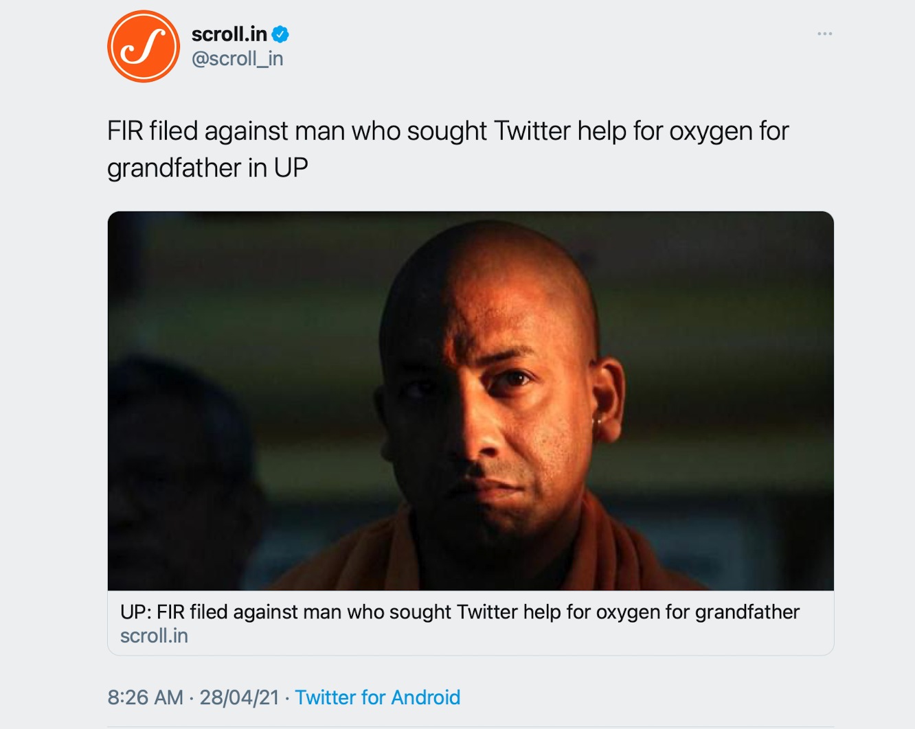Click the white S inside the orange logo

coord(144,47)
